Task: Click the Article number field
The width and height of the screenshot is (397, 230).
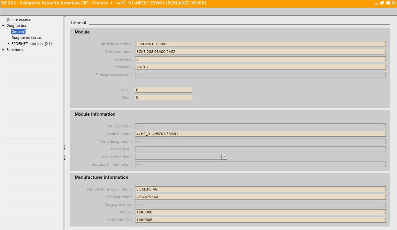Action: click(x=260, y=52)
